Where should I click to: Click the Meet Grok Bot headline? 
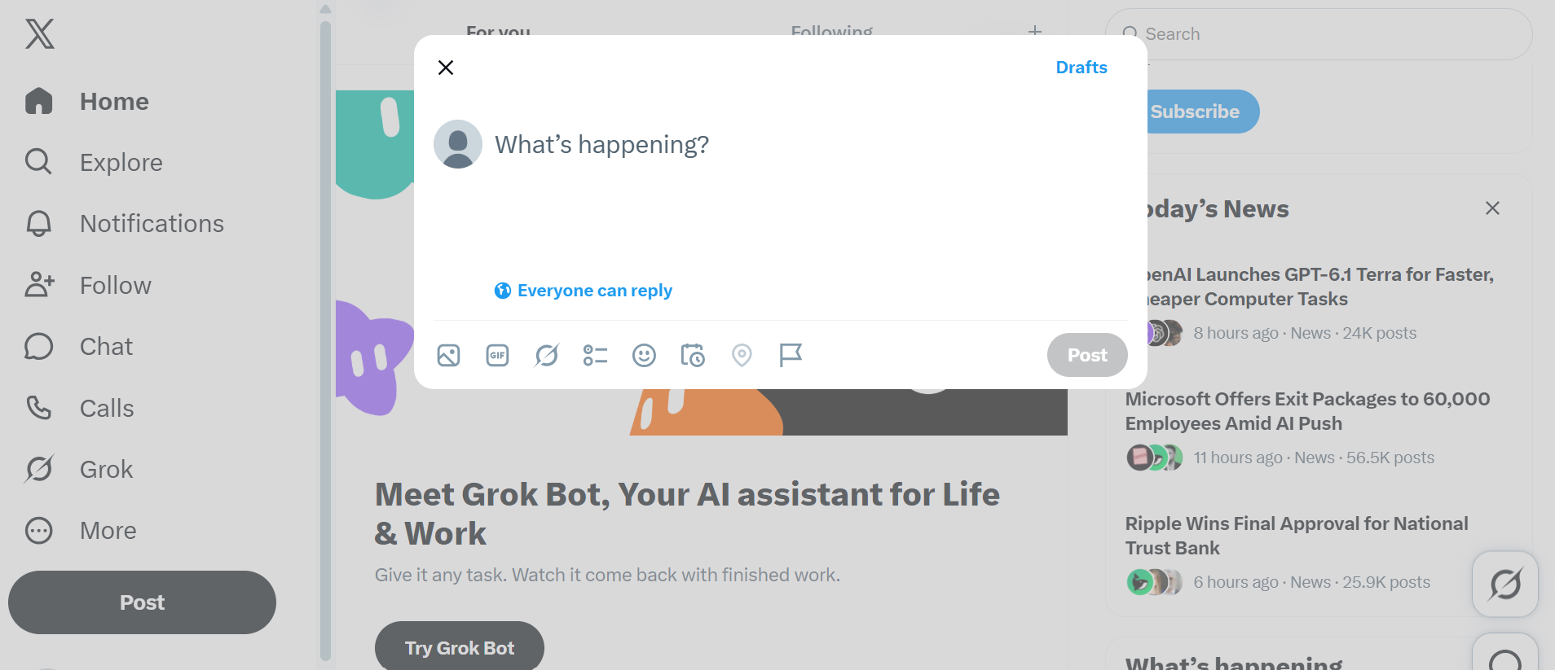click(x=687, y=514)
